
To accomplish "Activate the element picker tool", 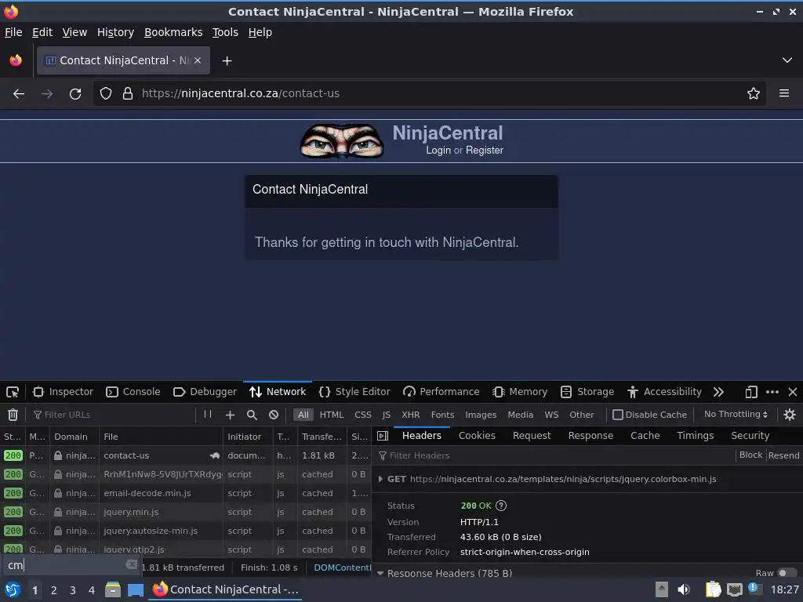I will [x=13, y=392].
